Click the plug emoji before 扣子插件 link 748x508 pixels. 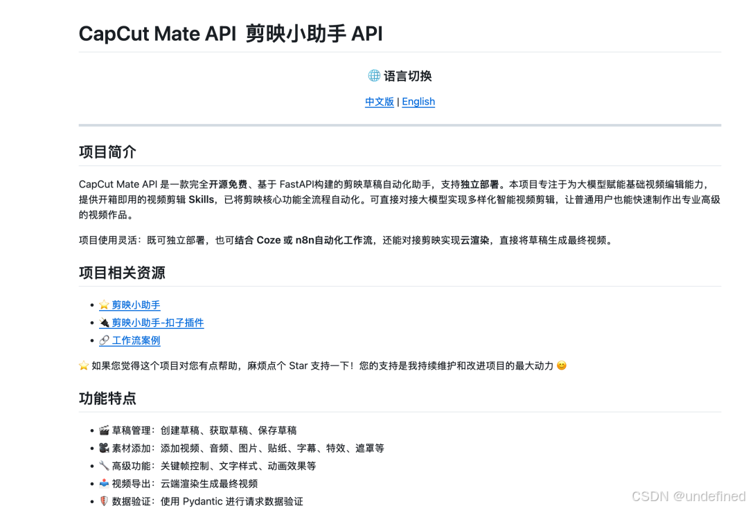(x=104, y=323)
